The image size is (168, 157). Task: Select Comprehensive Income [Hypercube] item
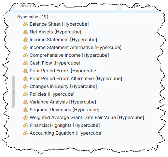click(69, 55)
